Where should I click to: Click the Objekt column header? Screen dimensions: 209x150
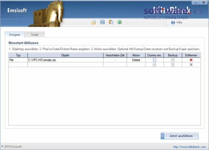coord(65,55)
